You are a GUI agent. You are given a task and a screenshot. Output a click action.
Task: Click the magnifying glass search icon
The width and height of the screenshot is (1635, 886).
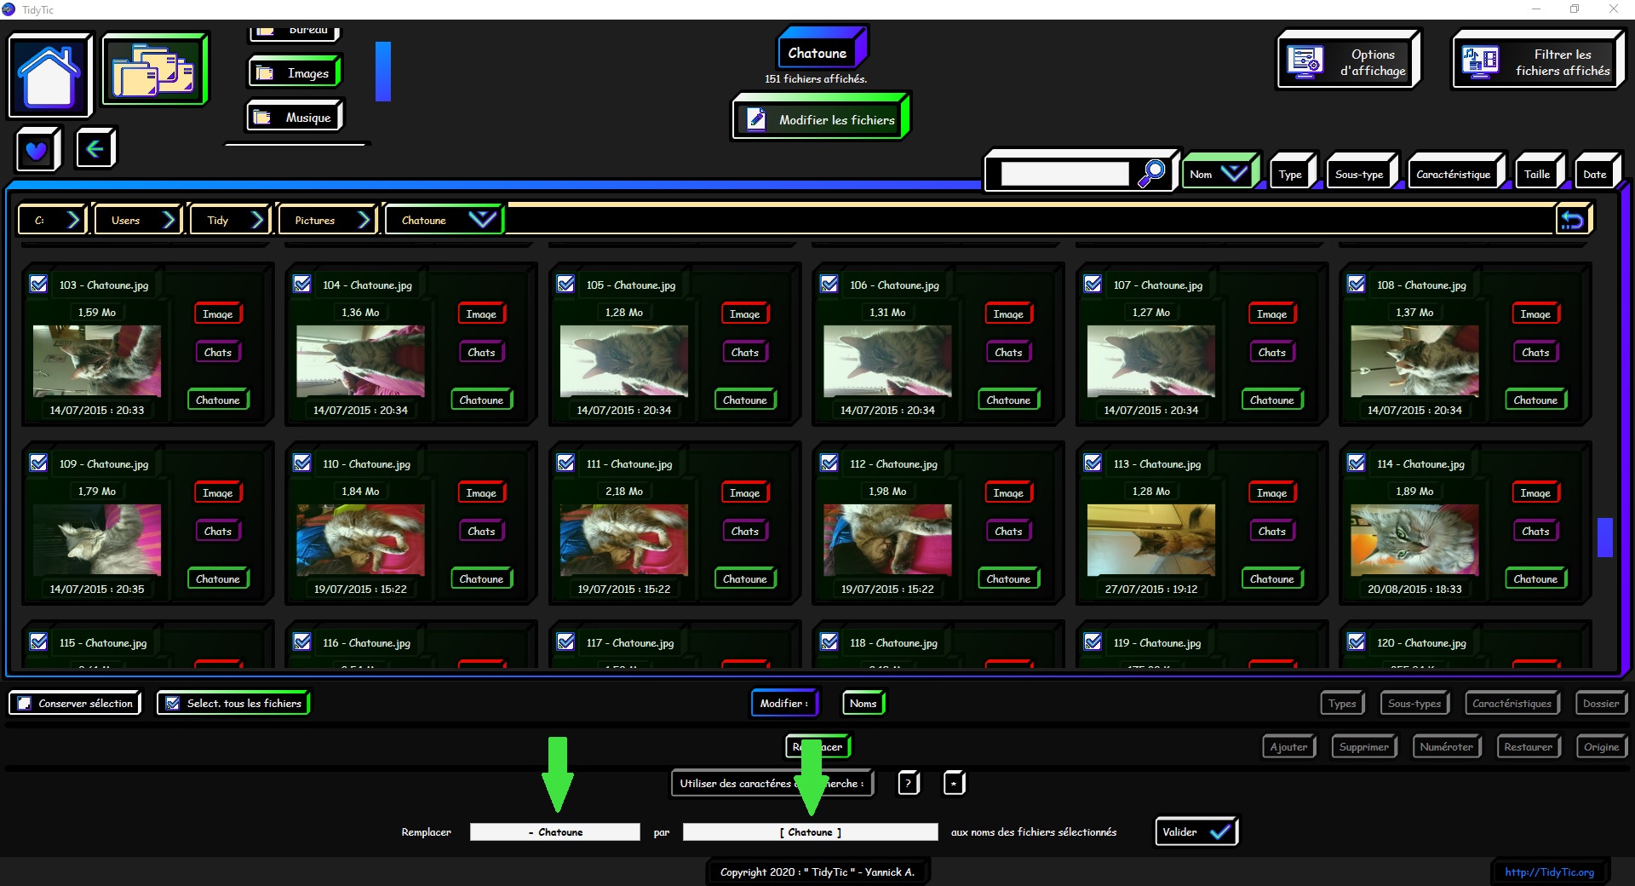[1152, 173]
